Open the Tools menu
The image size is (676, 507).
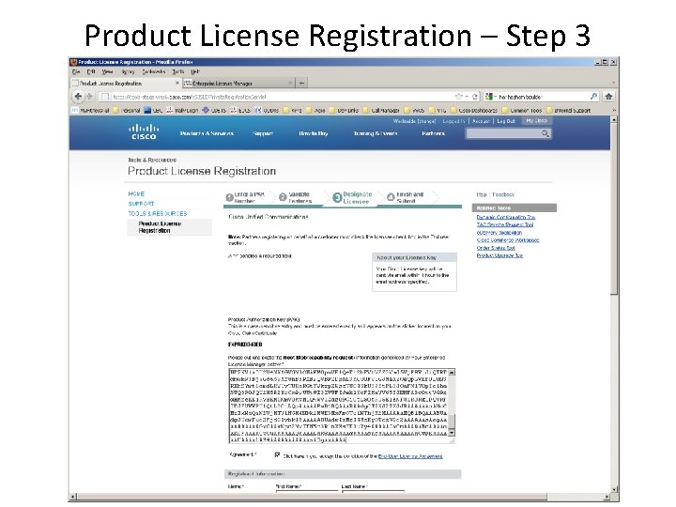[x=178, y=72]
